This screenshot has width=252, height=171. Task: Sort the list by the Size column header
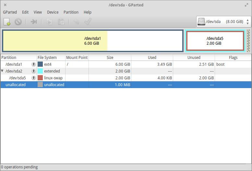pos(110,58)
